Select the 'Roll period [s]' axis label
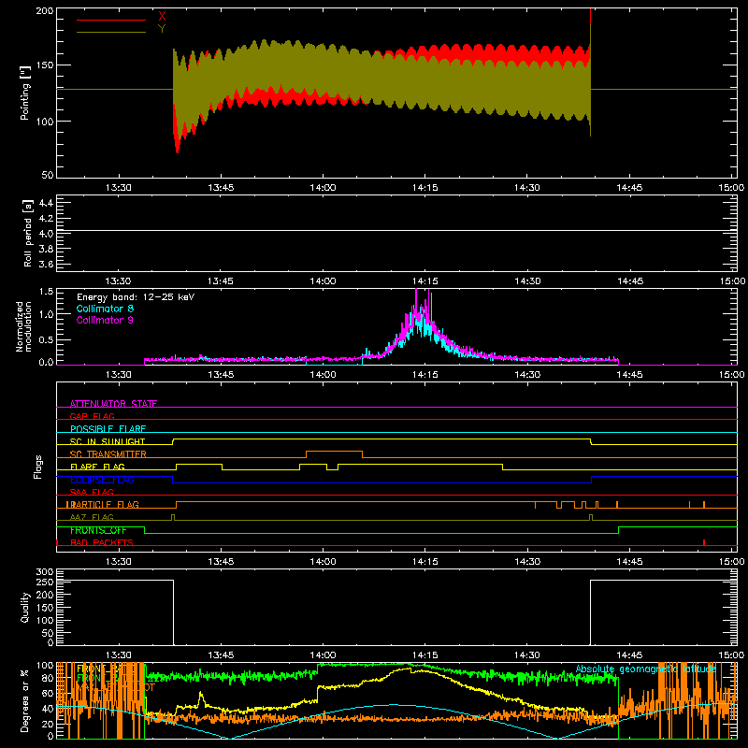Image resolution: width=748 pixels, height=748 pixels. [x=28, y=234]
